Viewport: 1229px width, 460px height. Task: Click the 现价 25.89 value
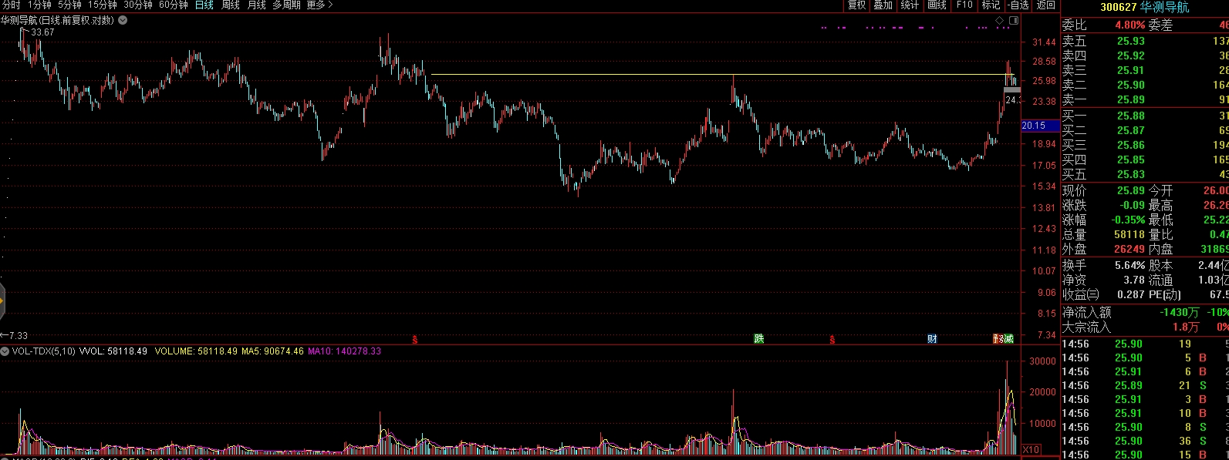point(1130,190)
